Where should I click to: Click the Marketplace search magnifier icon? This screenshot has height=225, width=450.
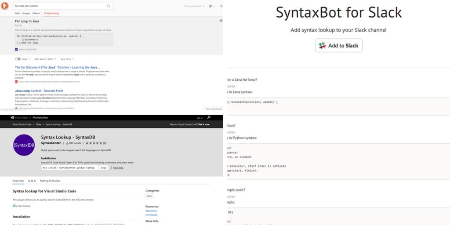pos(209,118)
